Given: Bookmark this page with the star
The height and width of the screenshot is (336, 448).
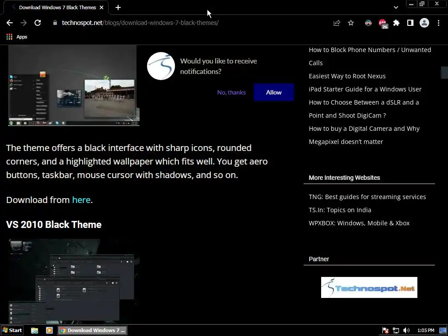Looking at the screenshot, I should click(x=351, y=23).
